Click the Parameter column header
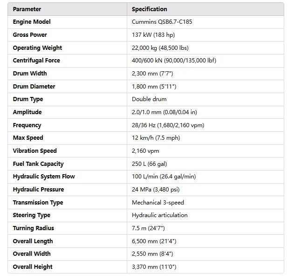The height and width of the screenshot is (280, 294). [27, 9]
